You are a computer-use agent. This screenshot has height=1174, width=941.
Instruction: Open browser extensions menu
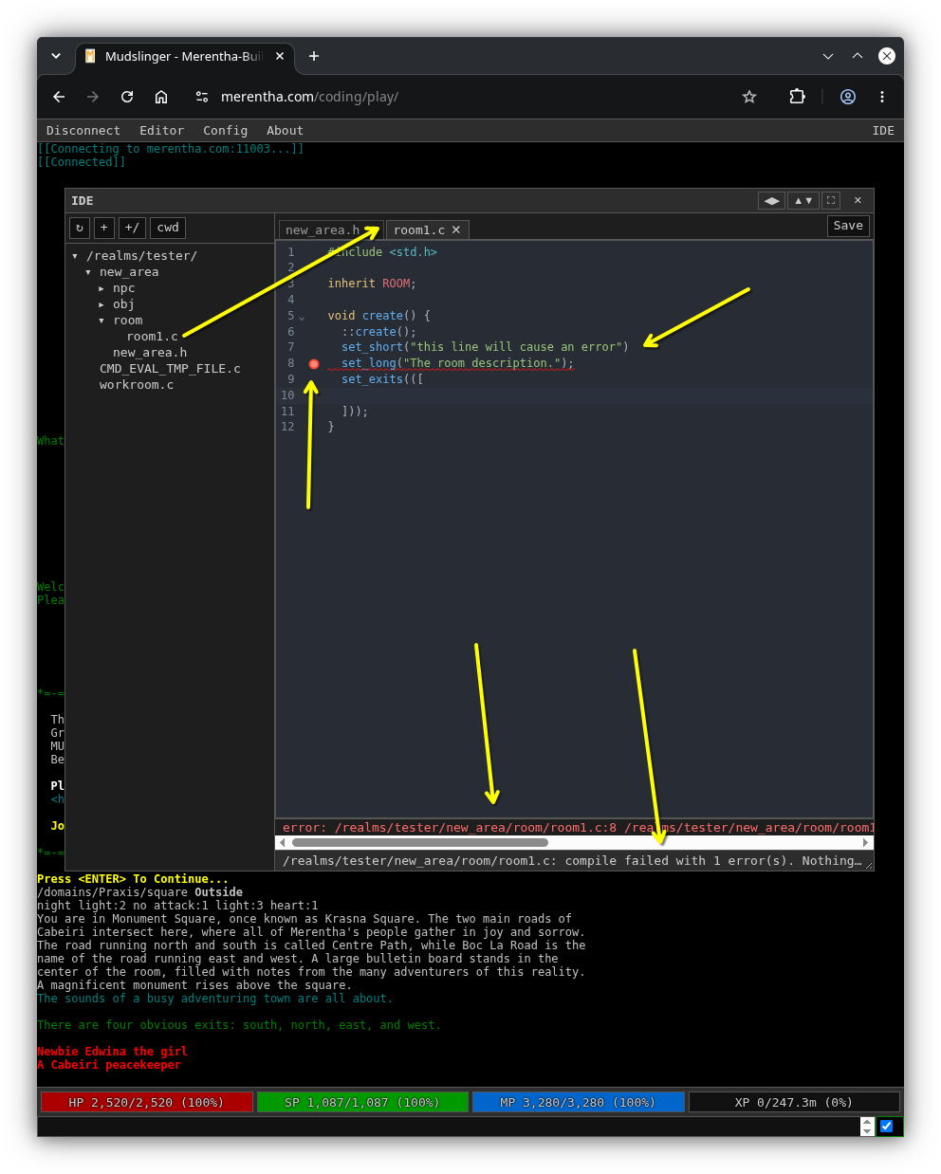pos(797,97)
